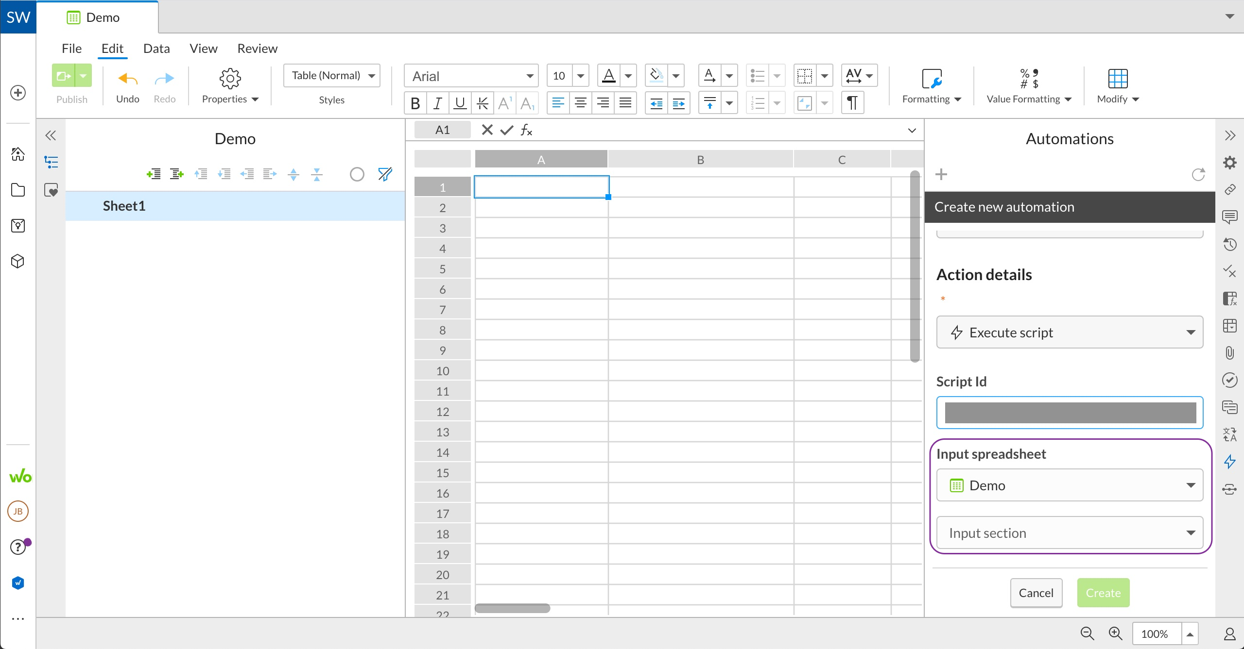Toggle italic formatting

point(437,102)
